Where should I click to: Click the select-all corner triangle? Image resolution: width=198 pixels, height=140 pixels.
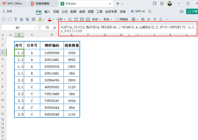(x=3, y=35)
